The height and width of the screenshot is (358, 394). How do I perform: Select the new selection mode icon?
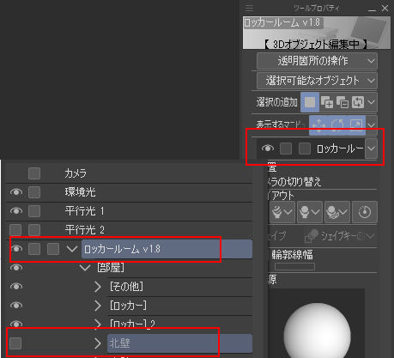click(310, 102)
